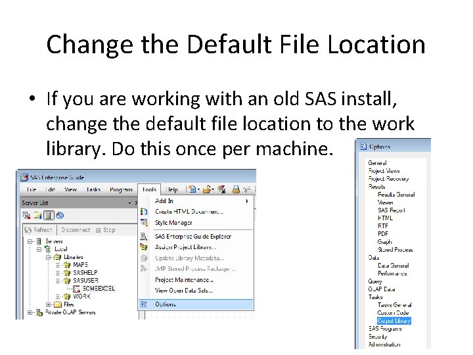Open the Help menu
Image resolution: width=473 pixels, height=355 pixels.
[171, 189]
